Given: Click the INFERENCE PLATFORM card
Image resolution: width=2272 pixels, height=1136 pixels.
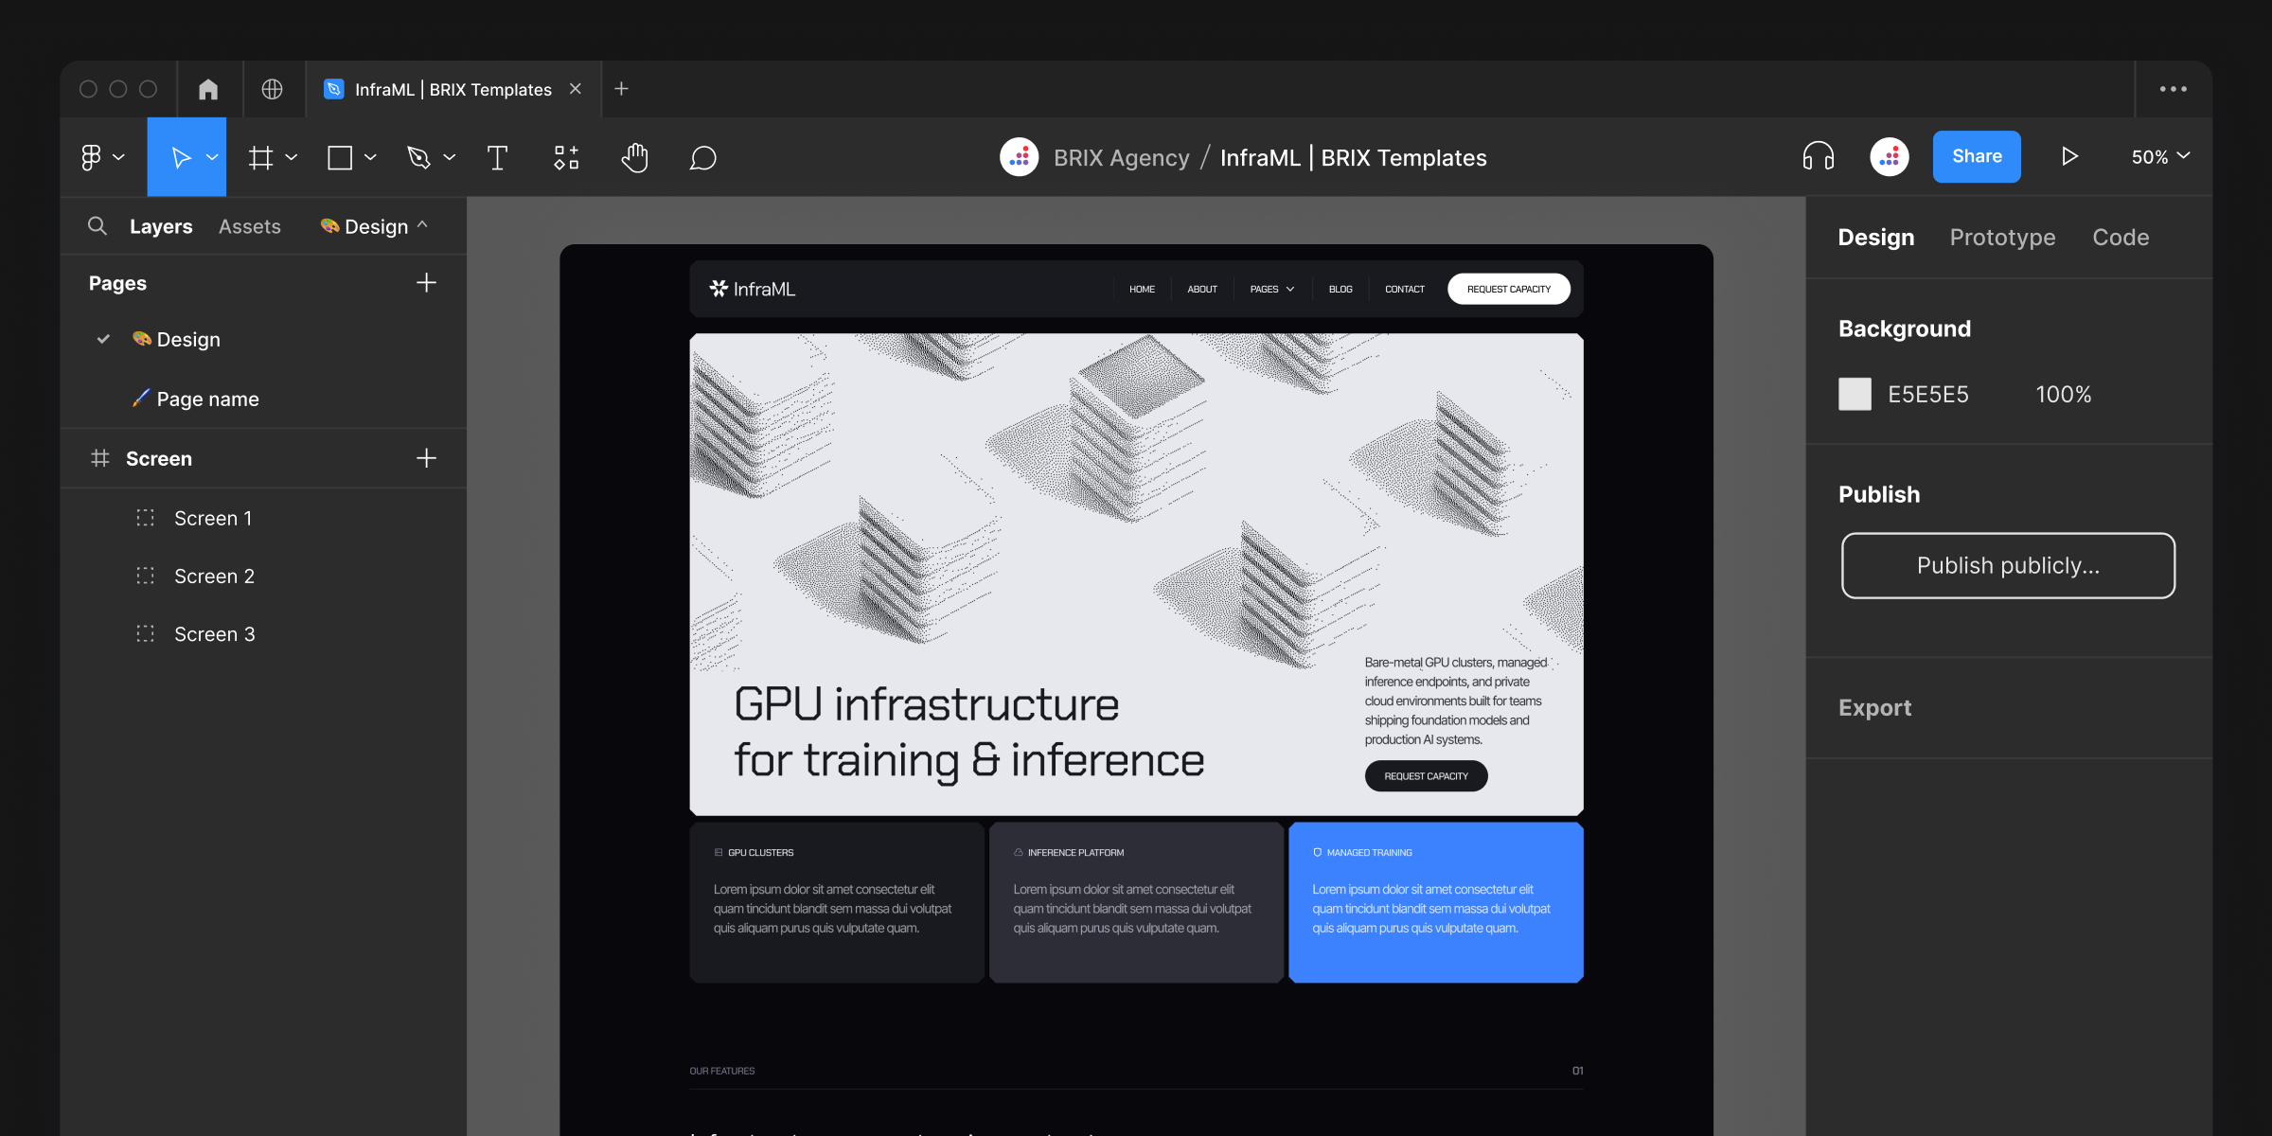Looking at the screenshot, I should [x=1136, y=902].
